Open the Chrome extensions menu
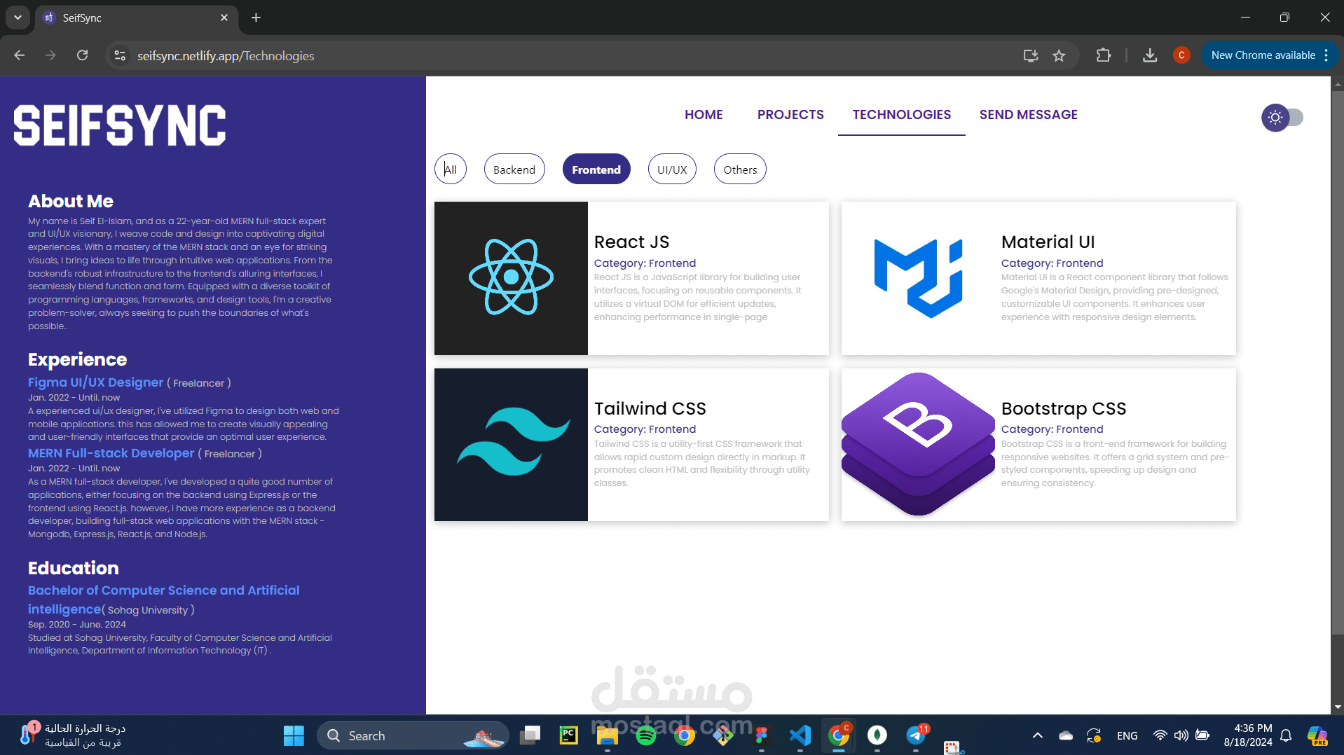 pyautogui.click(x=1104, y=55)
